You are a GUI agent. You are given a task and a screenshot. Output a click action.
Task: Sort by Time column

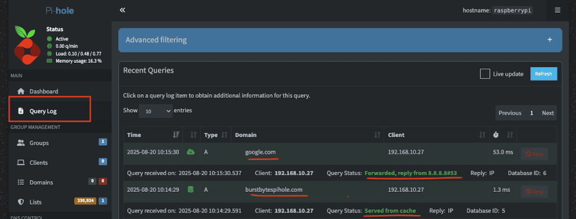coord(153,135)
